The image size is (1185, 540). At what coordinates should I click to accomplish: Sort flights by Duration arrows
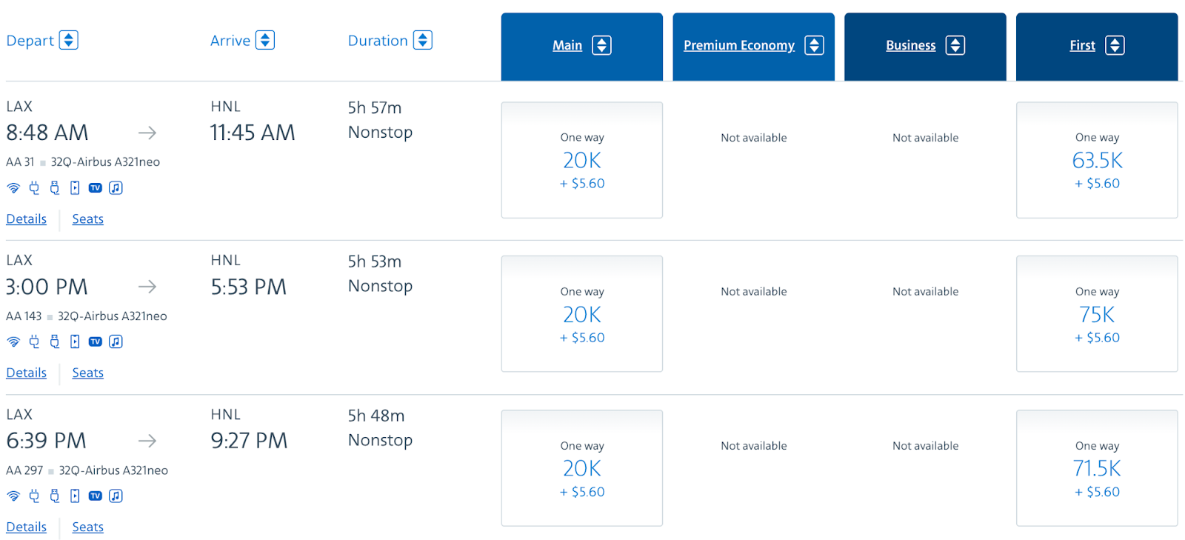pos(423,40)
